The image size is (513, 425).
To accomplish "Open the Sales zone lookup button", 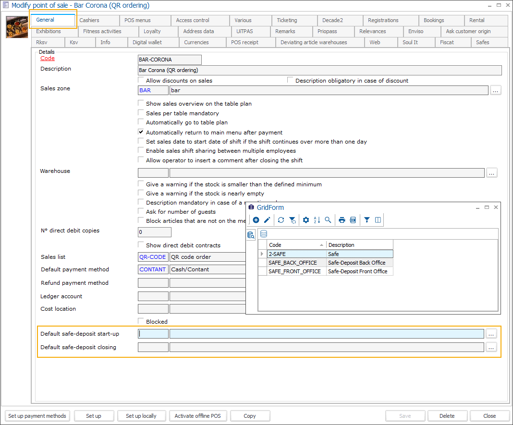I will [496, 90].
